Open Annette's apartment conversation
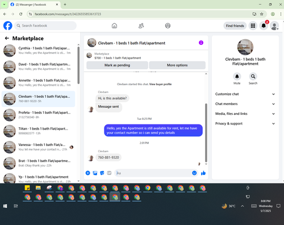The width and height of the screenshot is (284, 225). 38,83
